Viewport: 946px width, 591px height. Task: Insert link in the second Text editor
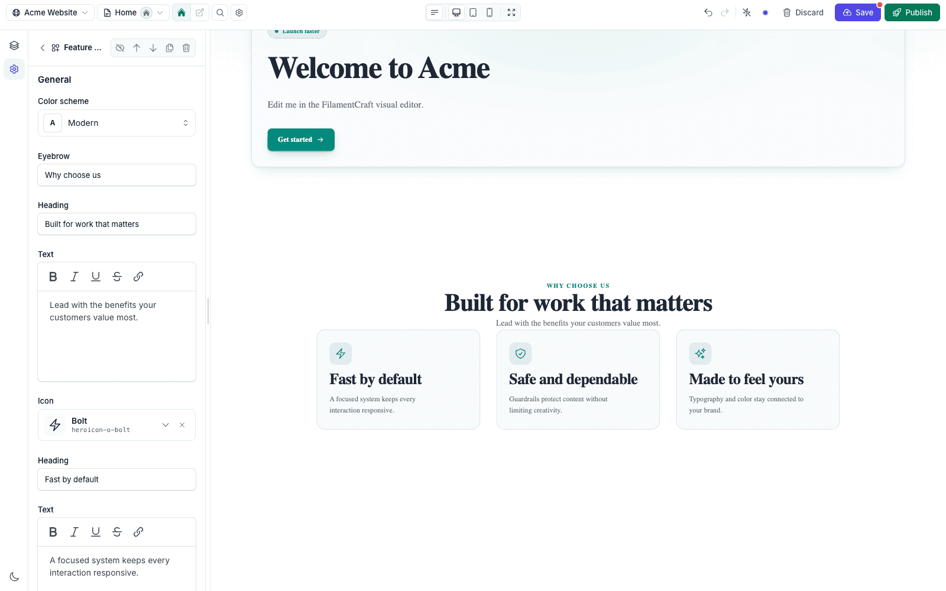(x=138, y=532)
